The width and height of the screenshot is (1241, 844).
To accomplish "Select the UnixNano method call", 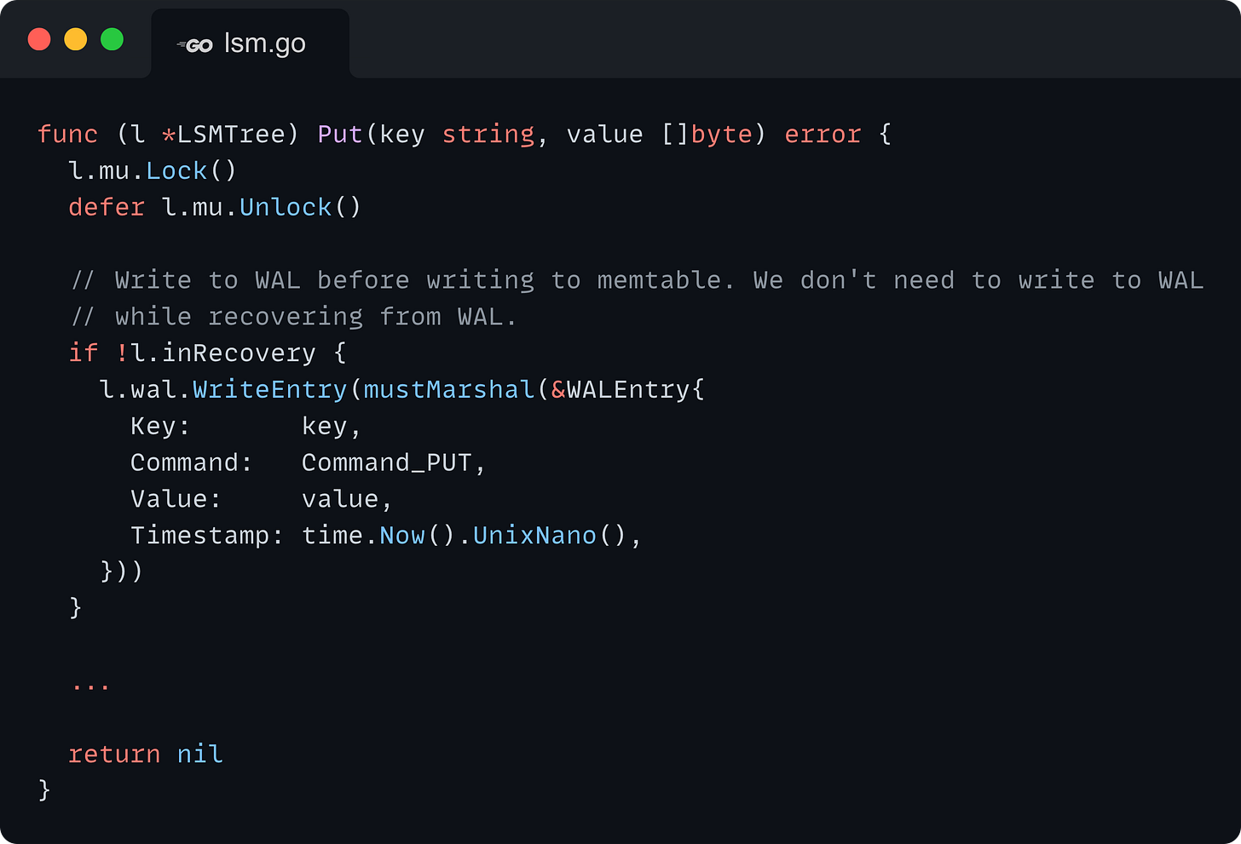I will 534,535.
